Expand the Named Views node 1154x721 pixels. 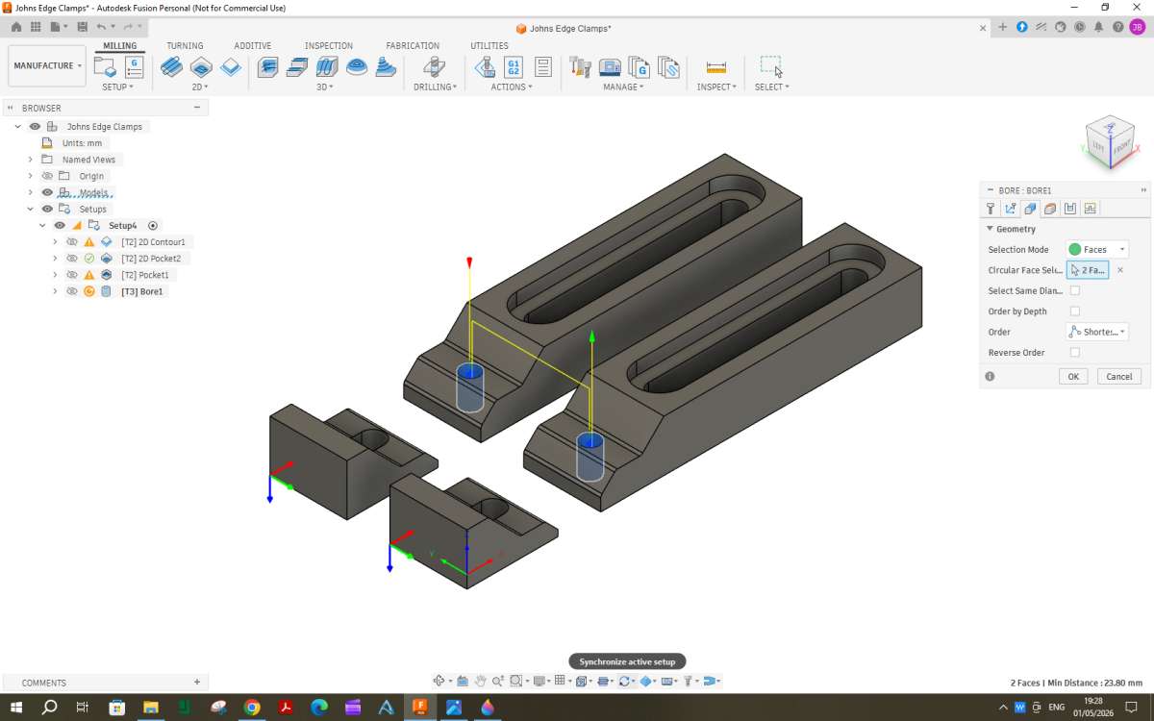[31, 160]
